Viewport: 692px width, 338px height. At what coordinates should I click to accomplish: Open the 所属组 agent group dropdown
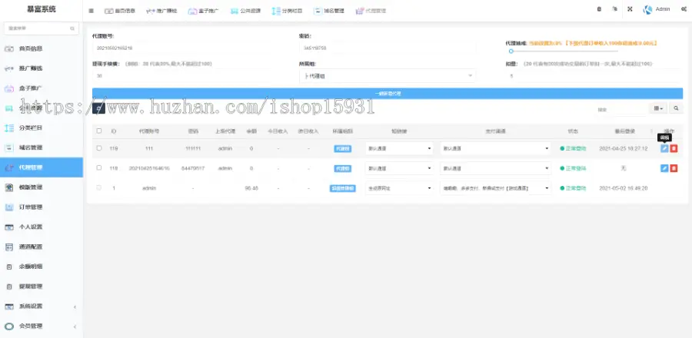point(386,76)
